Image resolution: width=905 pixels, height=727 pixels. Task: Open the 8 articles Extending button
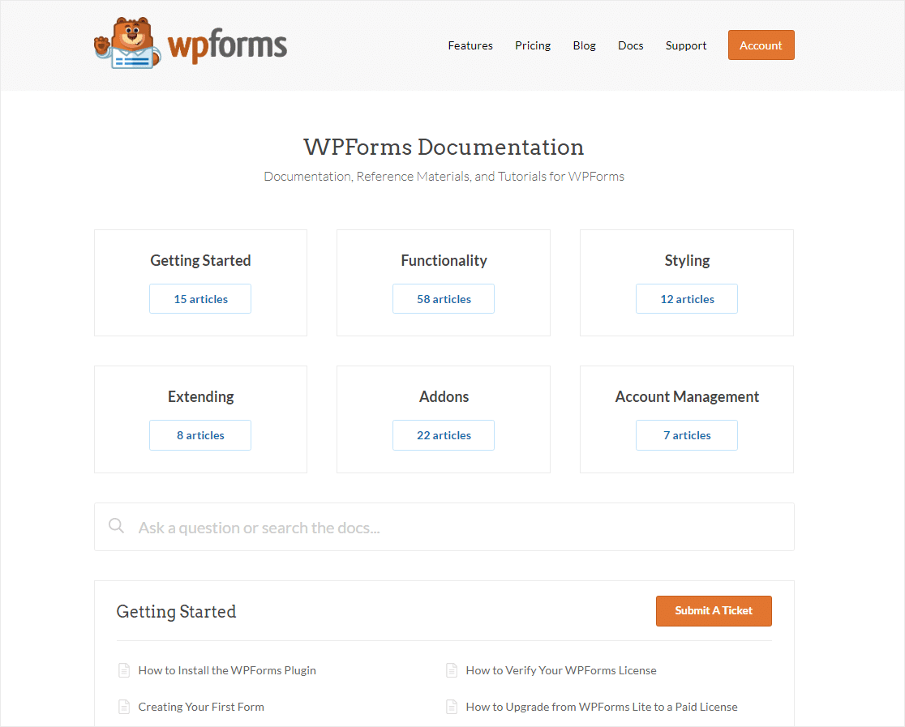[x=200, y=435]
